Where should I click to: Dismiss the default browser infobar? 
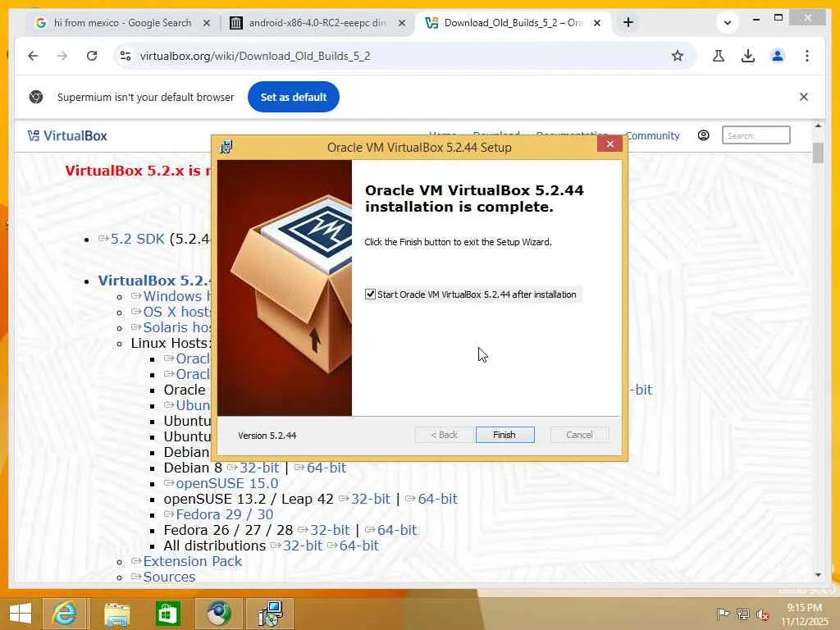[x=804, y=97]
